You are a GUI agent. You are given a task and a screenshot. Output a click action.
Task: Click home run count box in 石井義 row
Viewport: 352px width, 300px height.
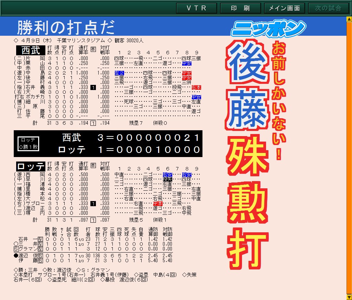click(x=93, y=88)
